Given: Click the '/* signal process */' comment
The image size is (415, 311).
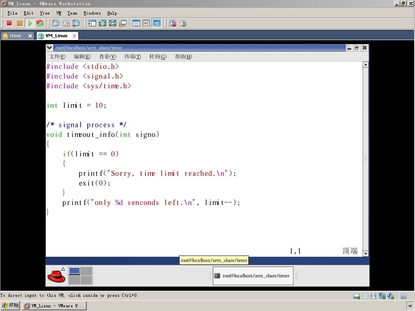Looking at the screenshot, I should 87,125.
